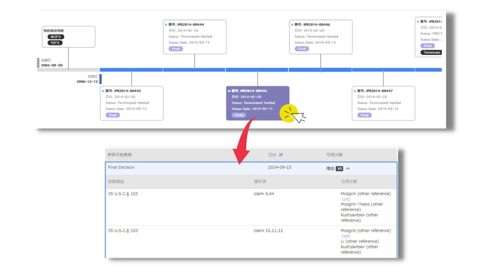This screenshot has width=486, height=266.
Task: Click the 参照可能書類 column header
Action: tap(119, 155)
